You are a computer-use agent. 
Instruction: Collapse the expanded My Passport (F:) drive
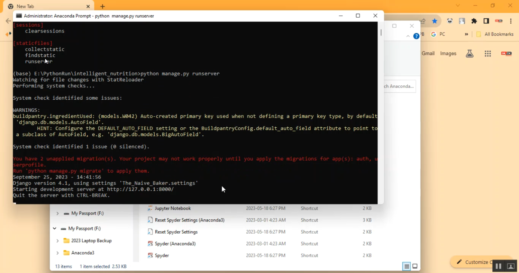(x=55, y=229)
